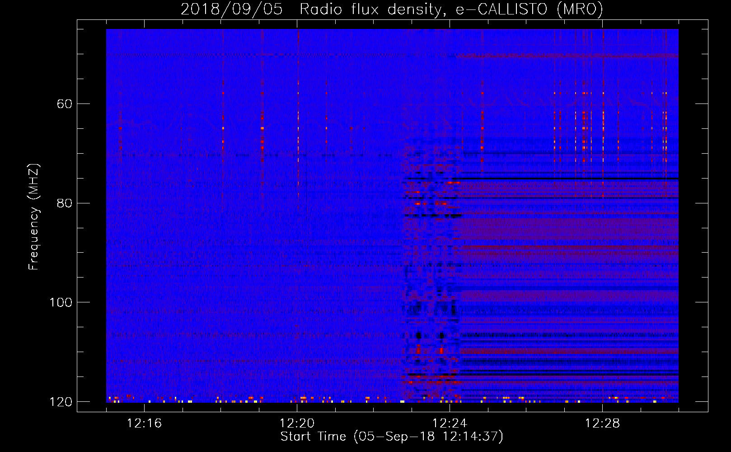Click the 12:24 time tick label

pos(450,424)
